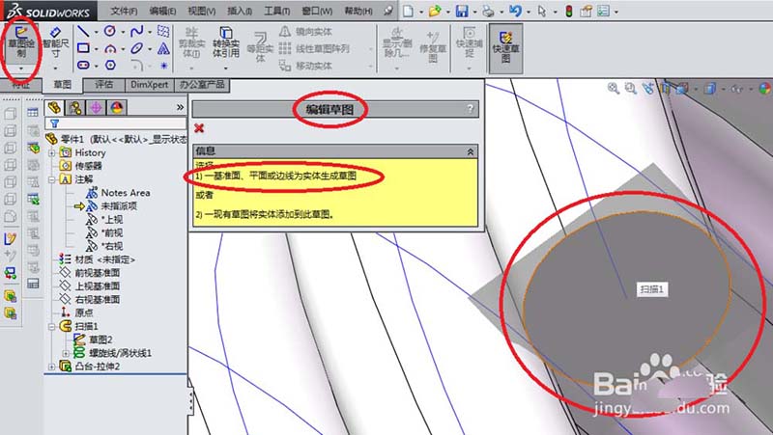Click the 智能尺寸 Smart Dimension tool
Screen dimensions: 773x435
point(56,42)
